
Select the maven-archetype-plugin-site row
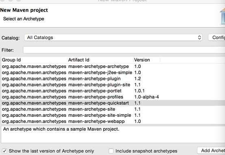[113, 85]
